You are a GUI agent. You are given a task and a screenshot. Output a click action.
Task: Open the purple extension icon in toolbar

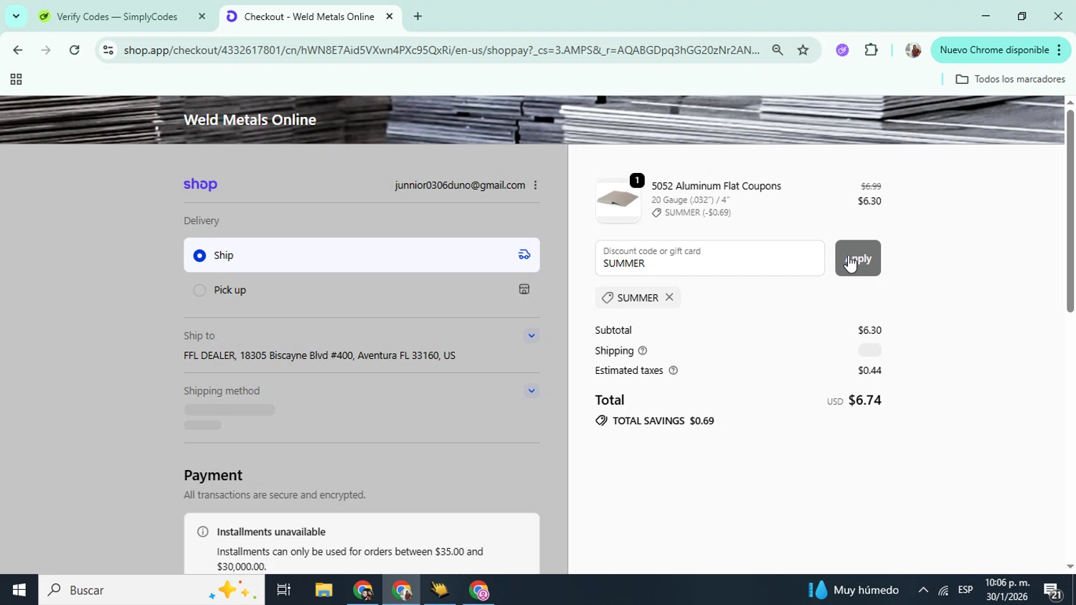[x=842, y=50]
